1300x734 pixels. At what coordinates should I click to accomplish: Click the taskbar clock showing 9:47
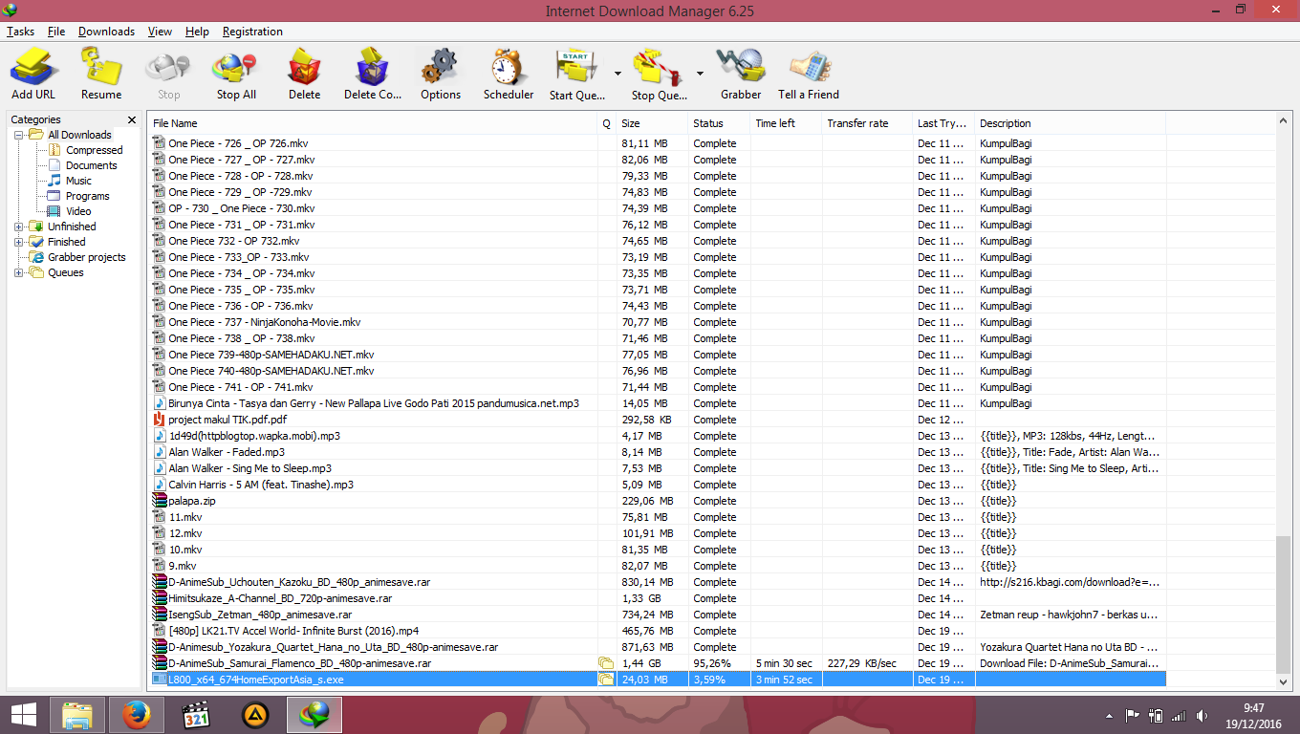(1254, 708)
